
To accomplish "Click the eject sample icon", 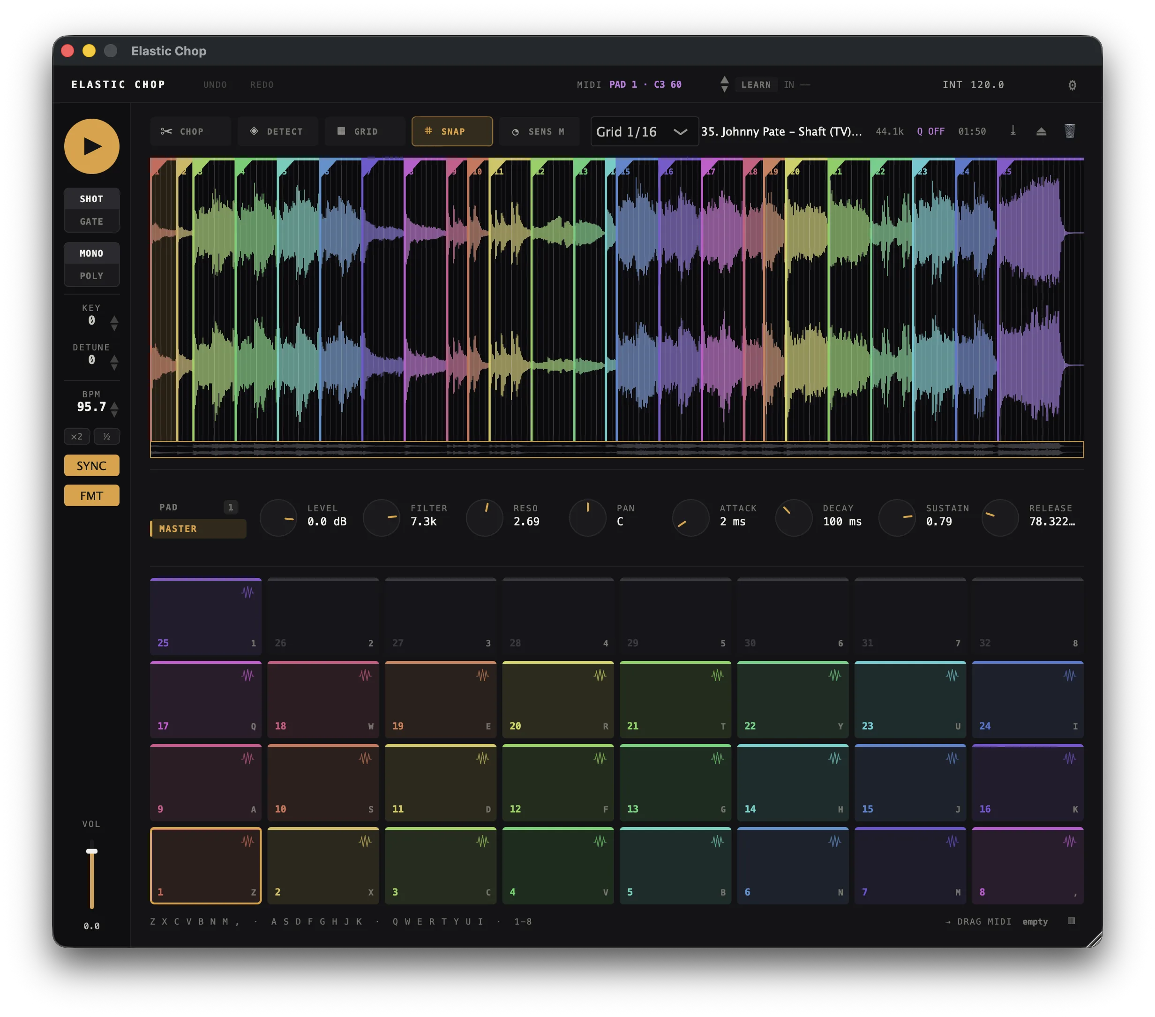I will tap(1041, 131).
